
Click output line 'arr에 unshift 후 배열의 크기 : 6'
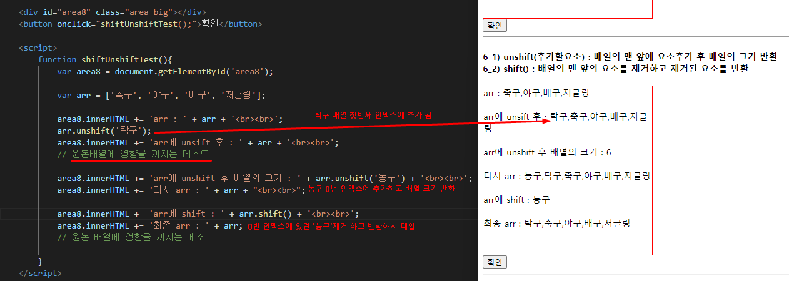pos(547,152)
